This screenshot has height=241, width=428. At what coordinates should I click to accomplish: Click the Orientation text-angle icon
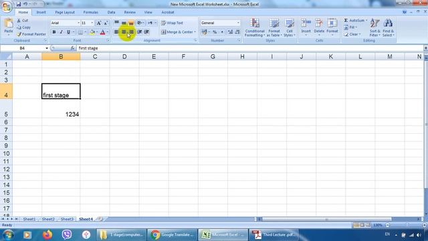139,23
